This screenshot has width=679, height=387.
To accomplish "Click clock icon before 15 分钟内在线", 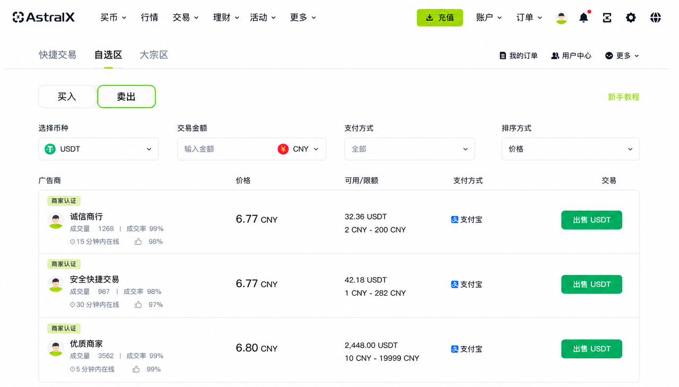I will 73,242.
